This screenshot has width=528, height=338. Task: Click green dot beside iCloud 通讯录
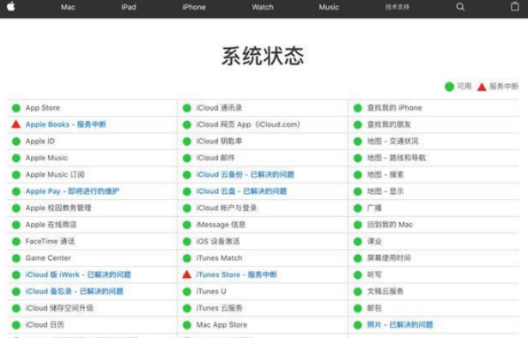pos(187,108)
